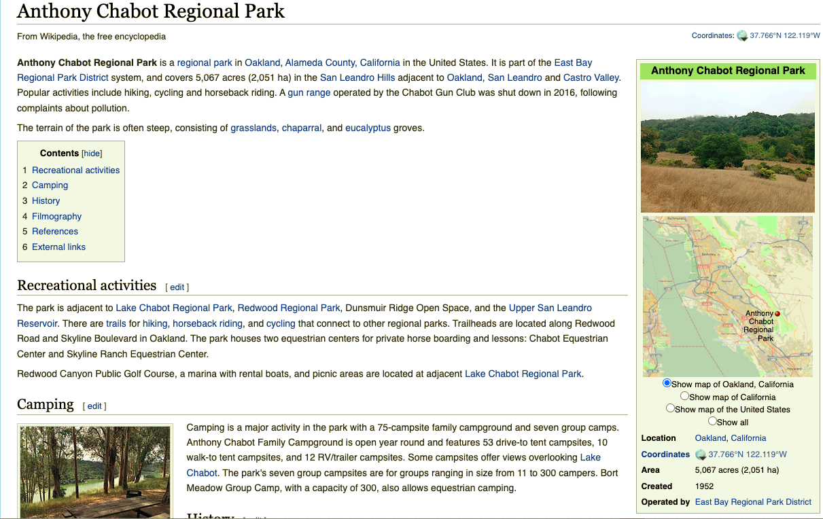823x519 pixels.
Task: Open External links from Contents
Action: (x=58, y=247)
